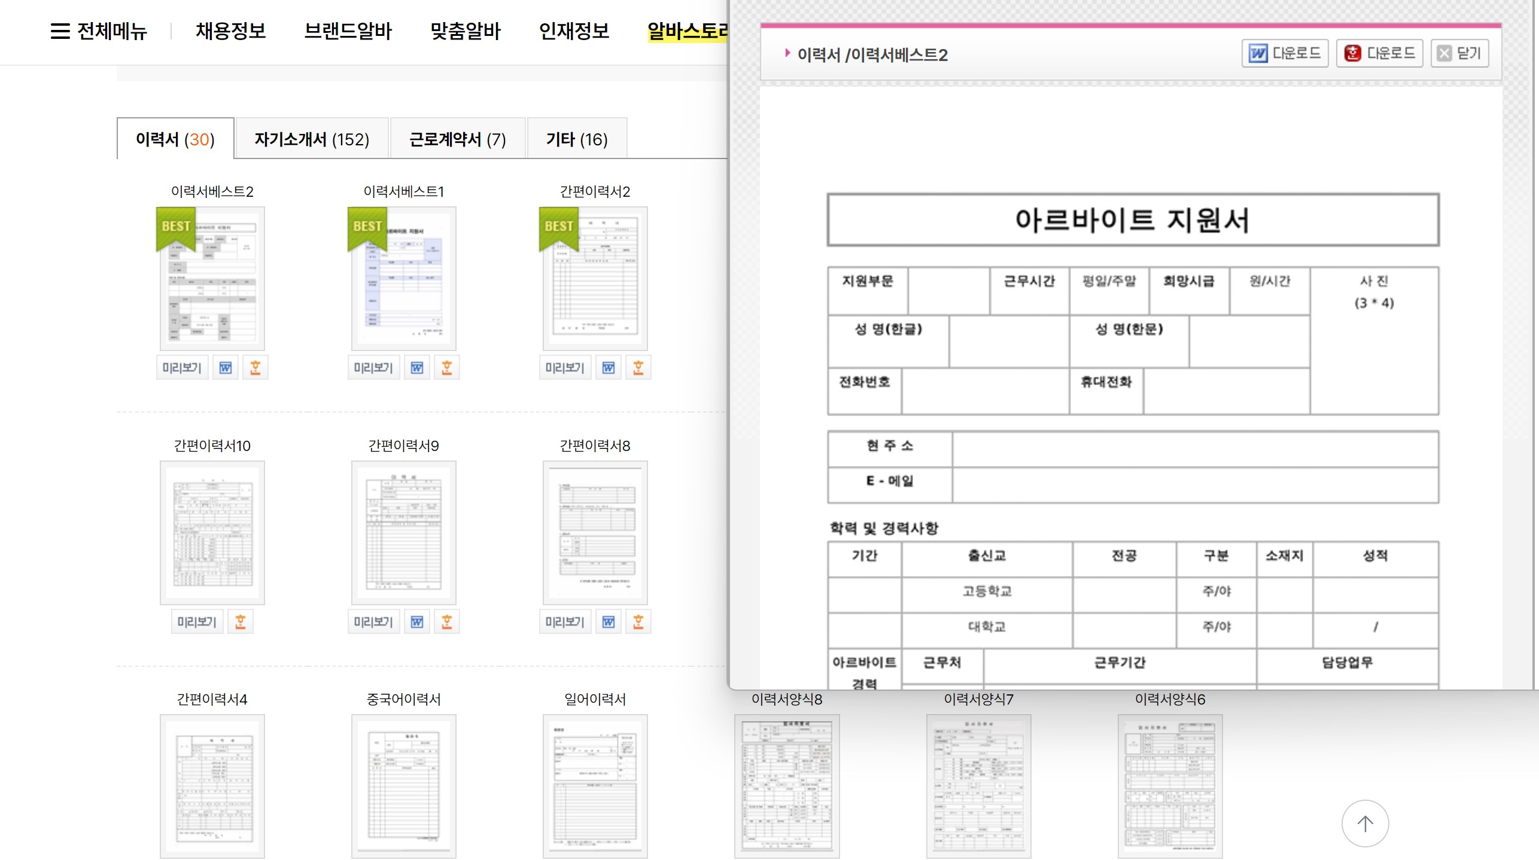This screenshot has height=860, width=1539.
Task: Switch to the 근로계약서 (7) tab
Action: point(458,139)
